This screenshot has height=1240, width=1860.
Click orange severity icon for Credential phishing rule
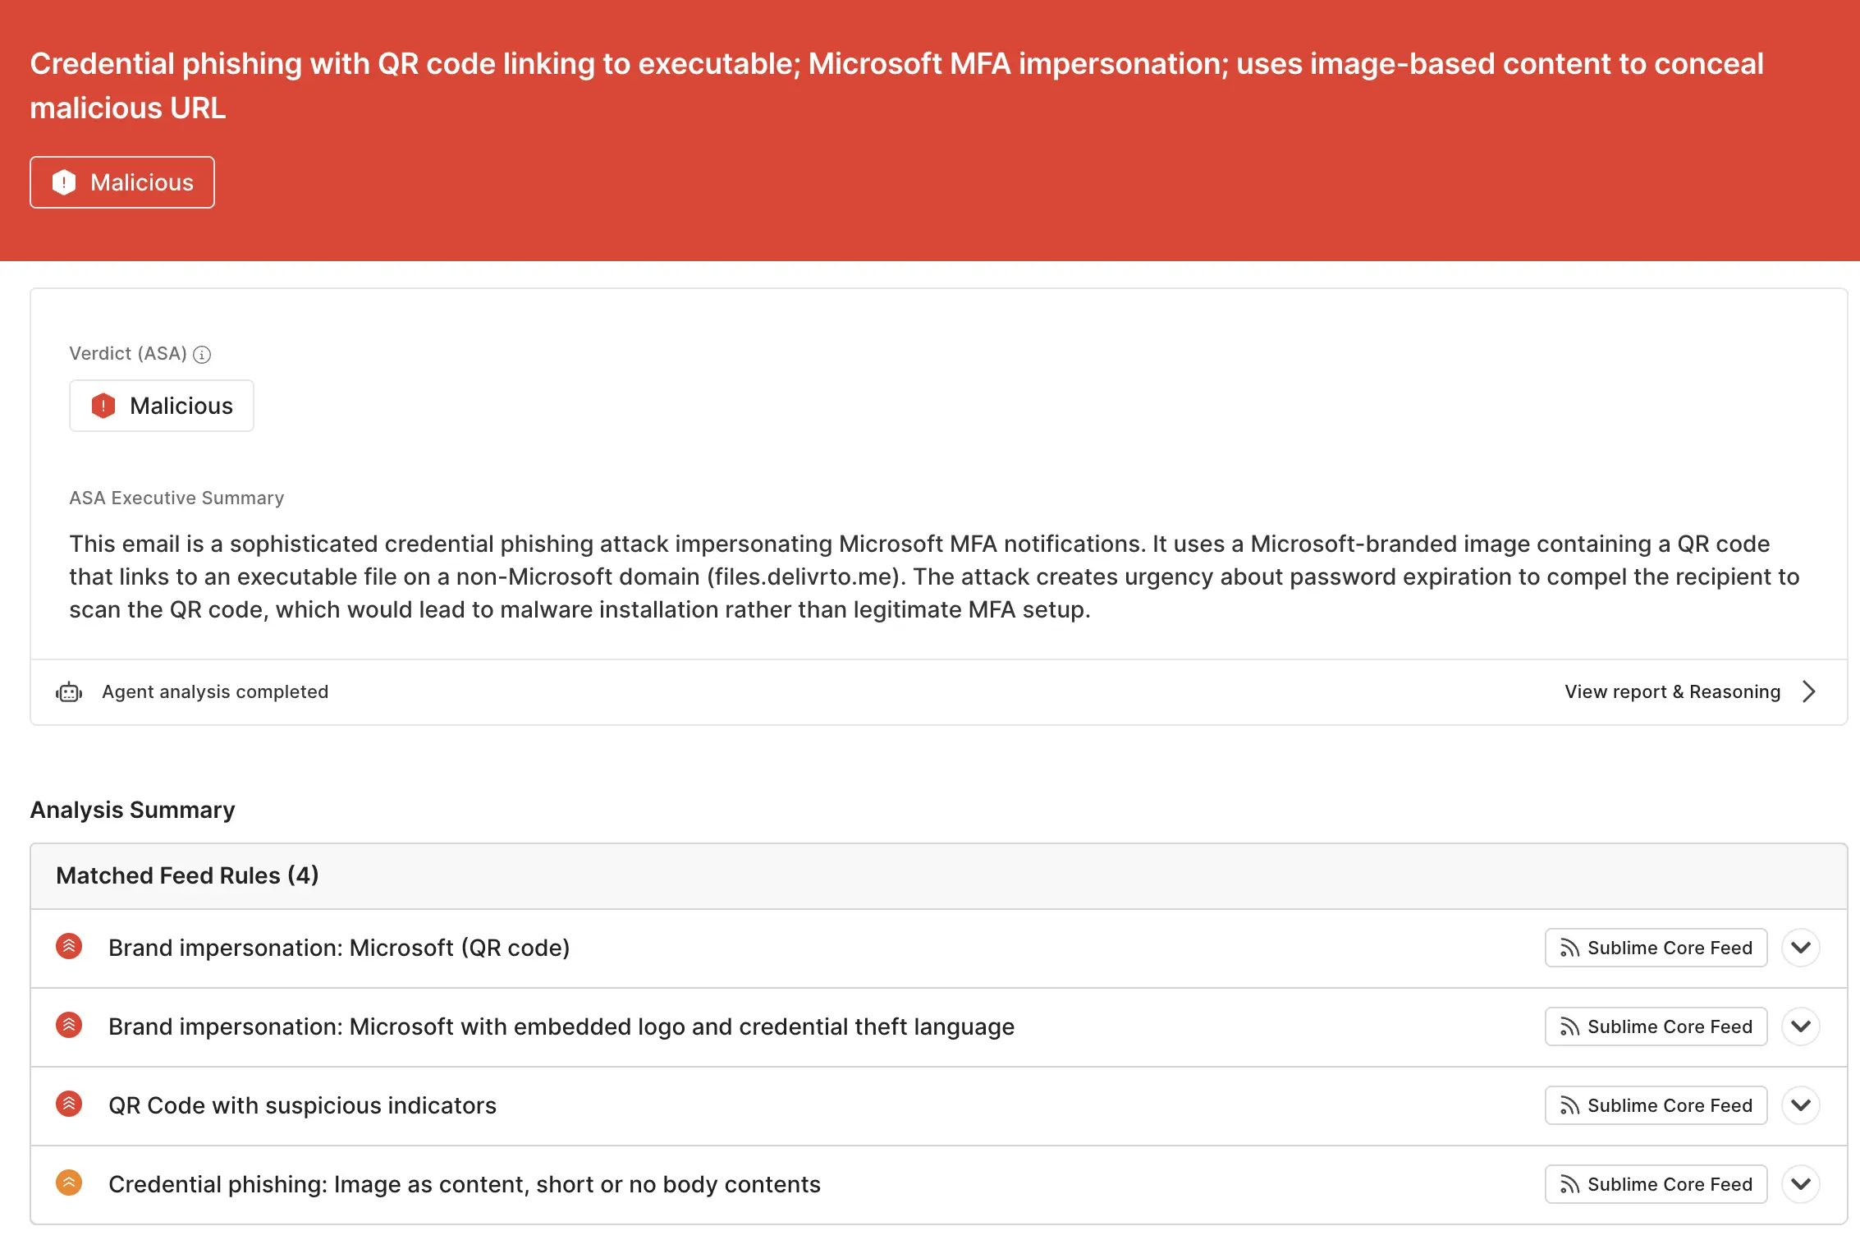(69, 1183)
